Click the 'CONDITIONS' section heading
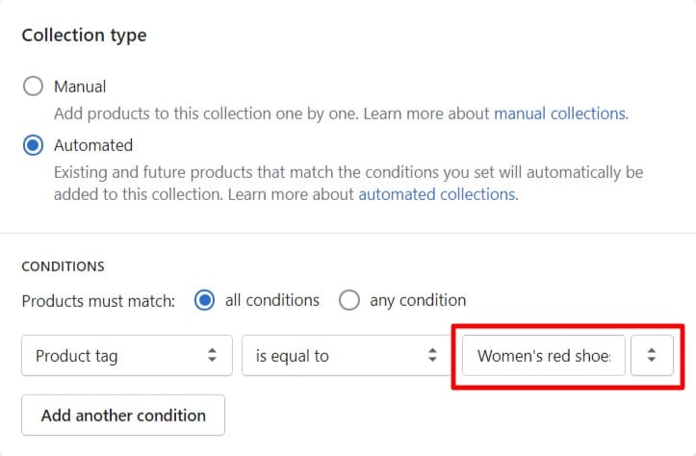This screenshot has width=696, height=456. [63, 266]
